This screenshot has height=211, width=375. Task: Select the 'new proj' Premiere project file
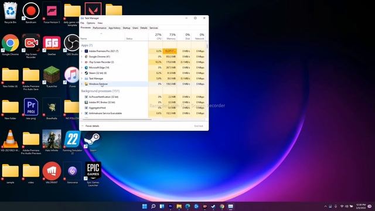pyautogui.click(x=31, y=109)
